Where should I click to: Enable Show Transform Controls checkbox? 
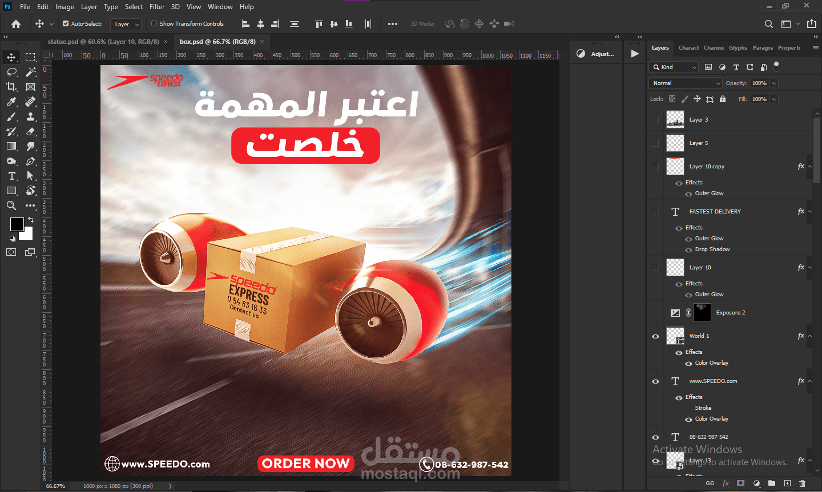(x=154, y=24)
